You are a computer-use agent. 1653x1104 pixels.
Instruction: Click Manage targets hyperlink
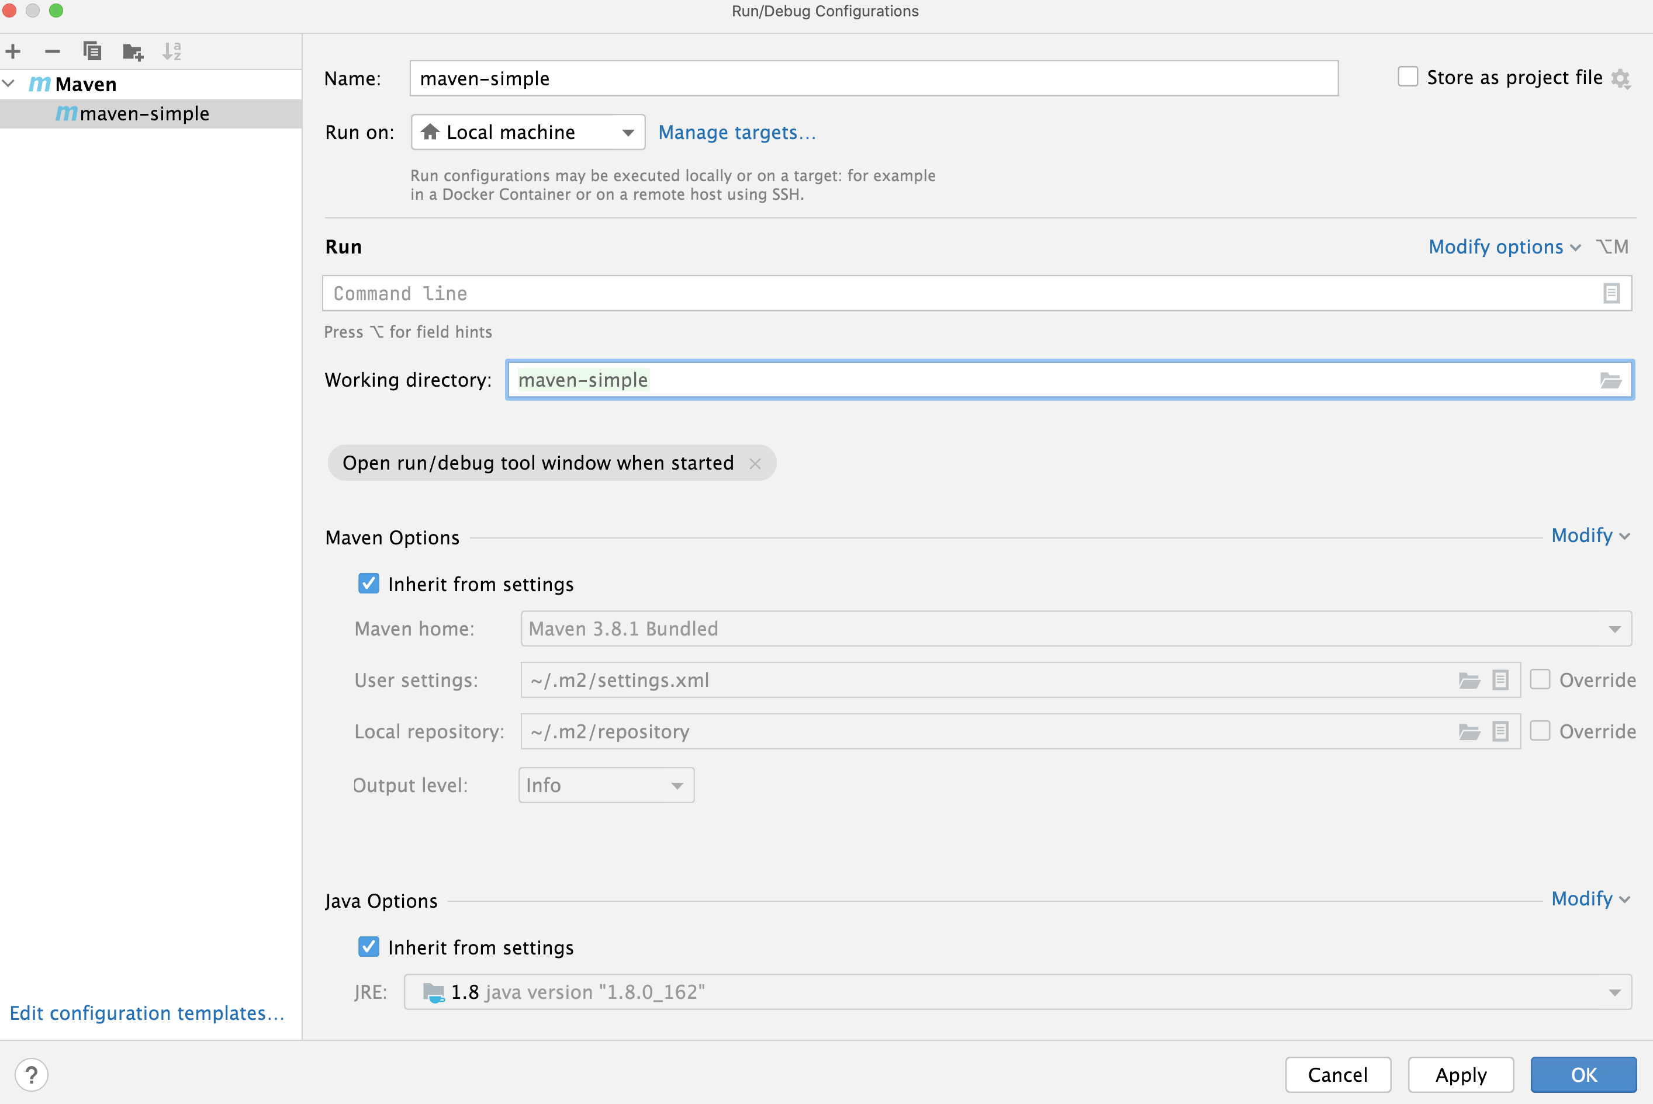(737, 131)
